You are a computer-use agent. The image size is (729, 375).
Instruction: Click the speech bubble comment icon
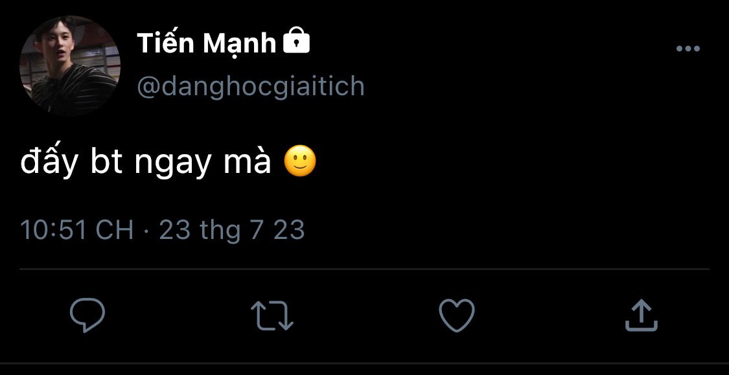click(x=87, y=315)
